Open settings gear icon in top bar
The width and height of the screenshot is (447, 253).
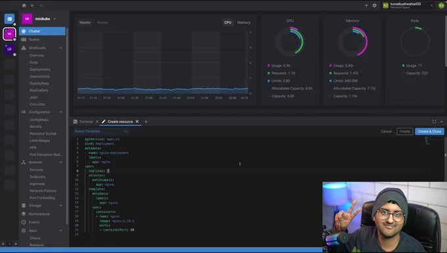click(375, 5)
